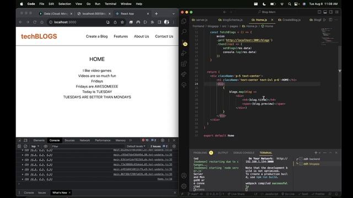Share this page from address bar
The image size is (353, 198).
pyautogui.click(x=115, y=22)
